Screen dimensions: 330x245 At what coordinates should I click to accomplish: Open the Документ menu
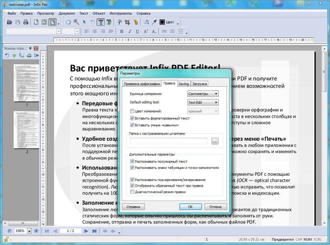67,13
